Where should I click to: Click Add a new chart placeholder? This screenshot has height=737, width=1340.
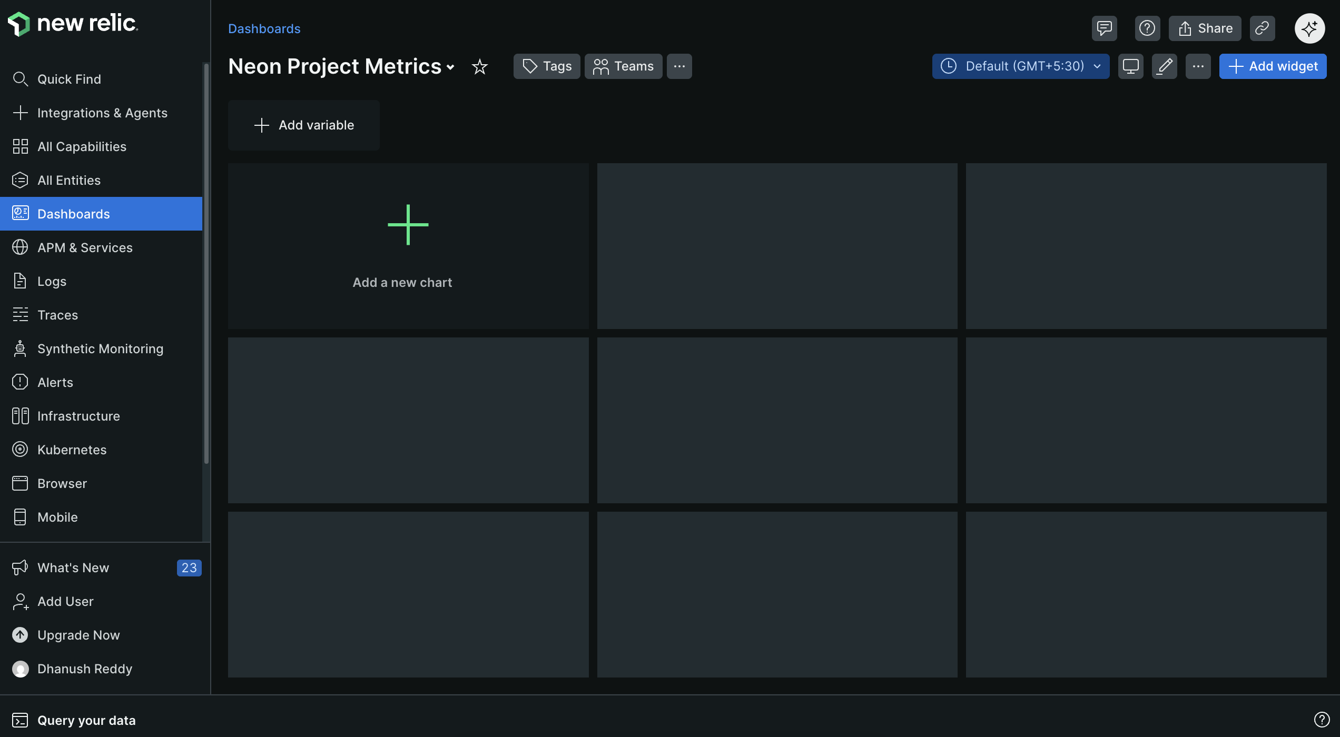click(408, 246)
